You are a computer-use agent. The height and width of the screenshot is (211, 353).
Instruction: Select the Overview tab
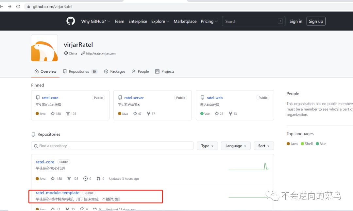(45, 71)
